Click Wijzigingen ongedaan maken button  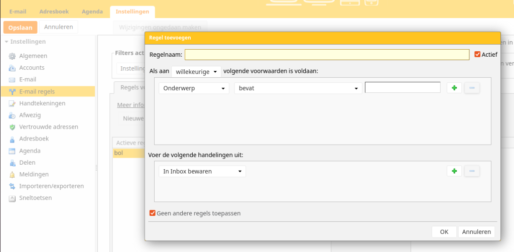click(160, 27)
